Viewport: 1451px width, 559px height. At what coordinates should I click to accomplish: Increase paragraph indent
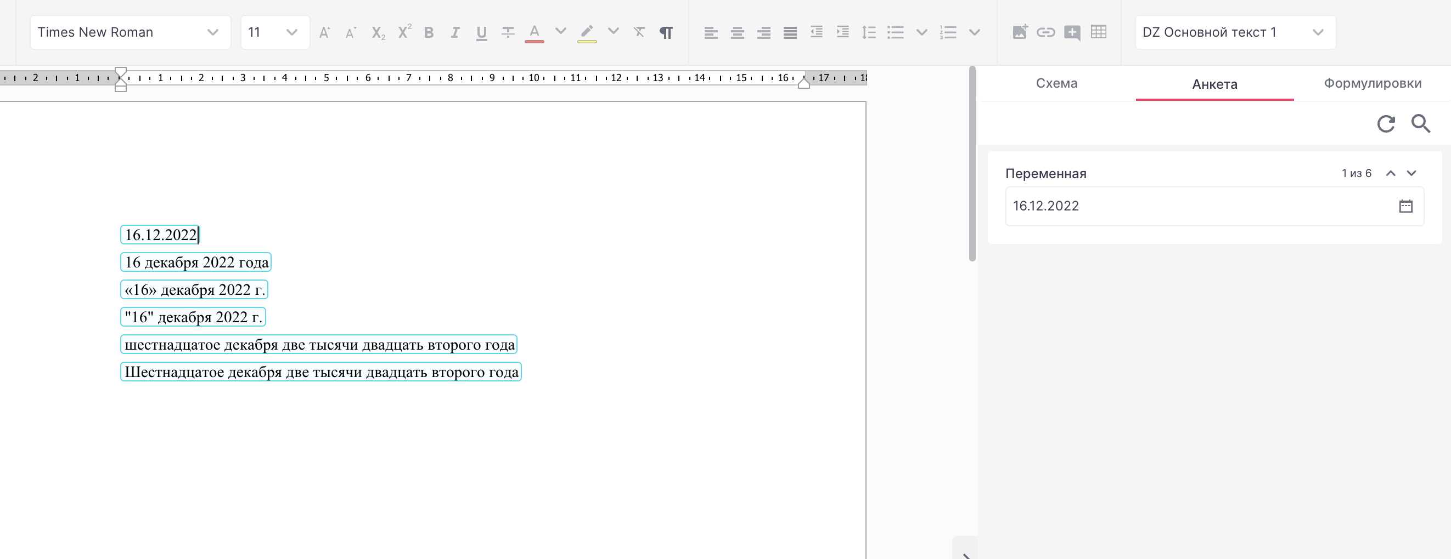(x=842, y=32)
